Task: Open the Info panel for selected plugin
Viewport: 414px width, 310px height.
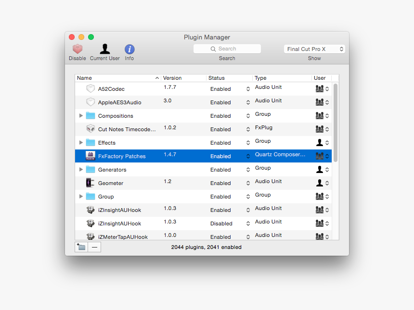Action: [x=129, y=50]
